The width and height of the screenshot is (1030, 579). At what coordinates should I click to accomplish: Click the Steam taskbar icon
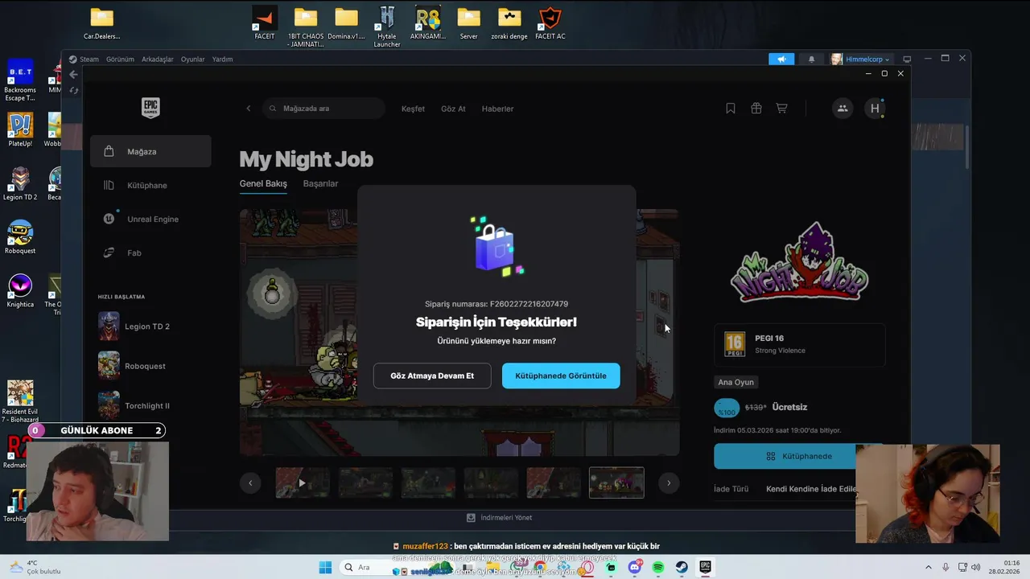click(x=682, y=567)
